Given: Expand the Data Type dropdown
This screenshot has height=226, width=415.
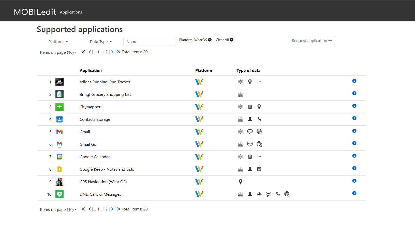Looking at the screenshot, I should click(101, 42).
